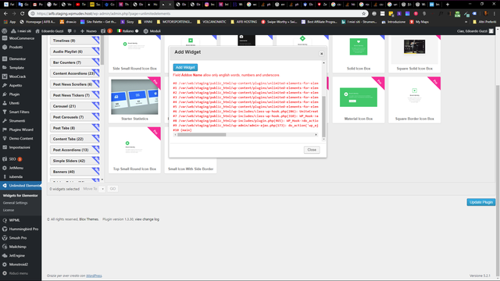Click the JetMenu sidebar icon

coord(5,168)
